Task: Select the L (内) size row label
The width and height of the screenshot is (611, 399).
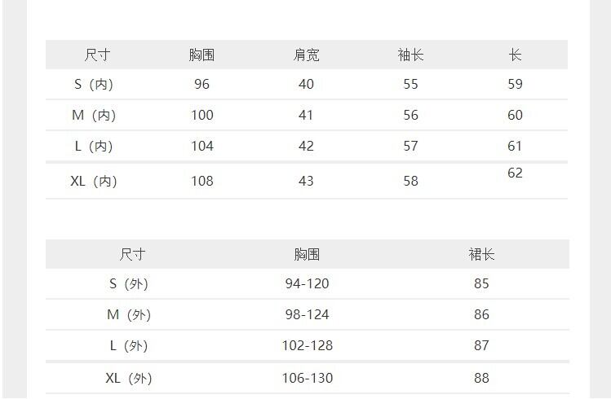Action: pos(94,146)
